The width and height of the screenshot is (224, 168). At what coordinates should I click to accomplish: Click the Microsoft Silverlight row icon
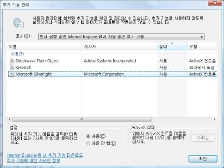click(12, 74)
